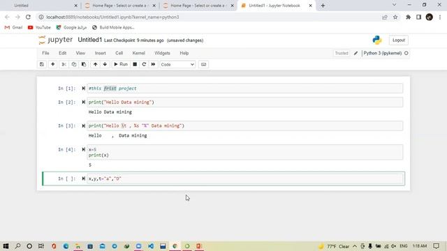Open the Windows Start menu
Viewport: 447px width, 251px height.
tap(6, 246)
